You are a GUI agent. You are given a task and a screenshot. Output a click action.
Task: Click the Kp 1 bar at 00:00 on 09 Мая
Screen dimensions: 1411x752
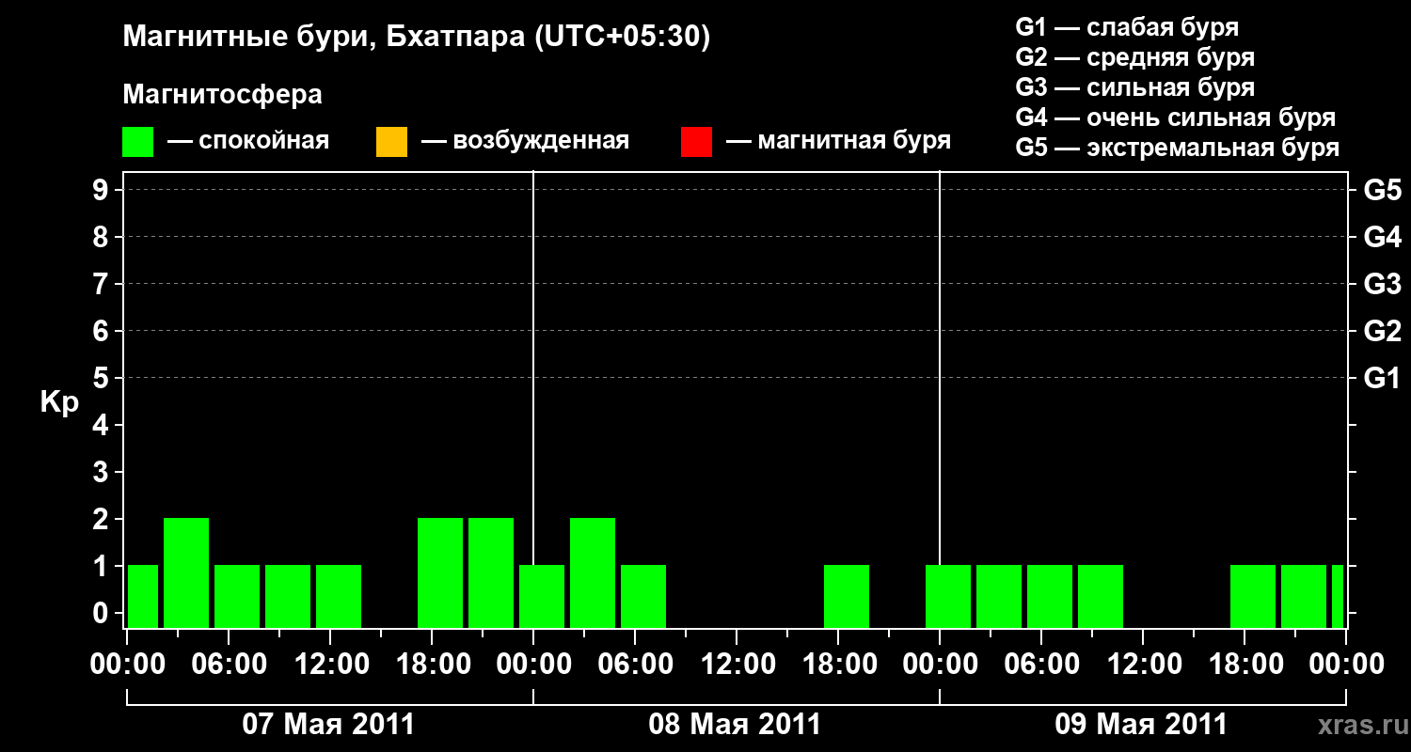[x=948, y=596]
